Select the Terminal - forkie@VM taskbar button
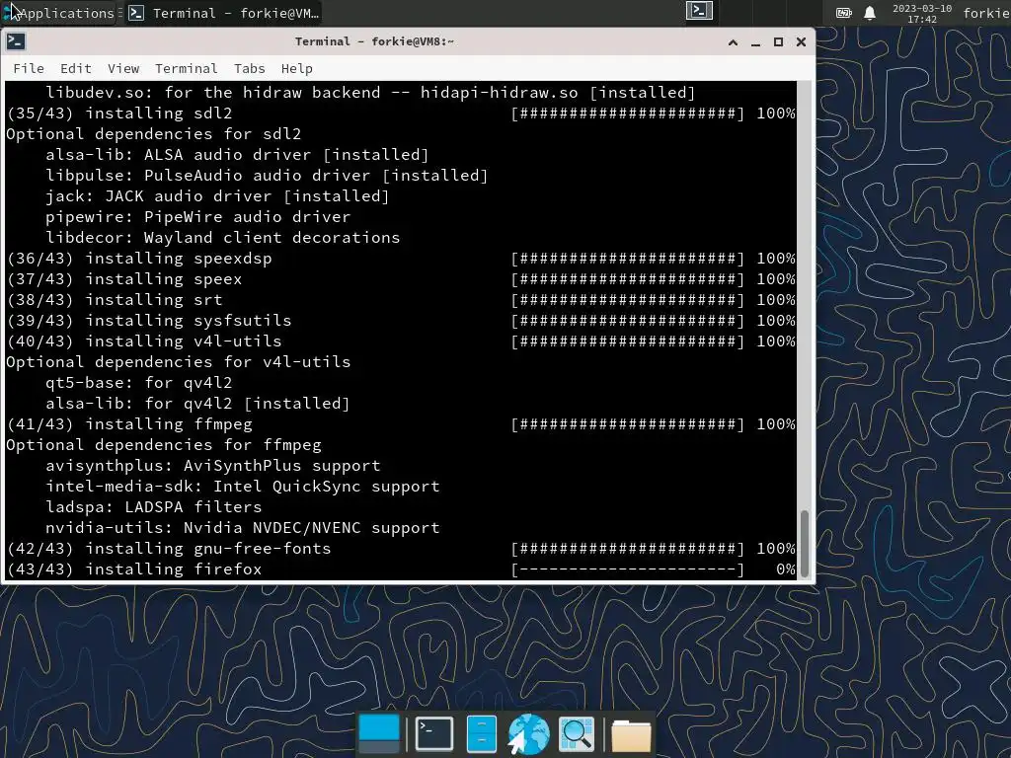 224,13
